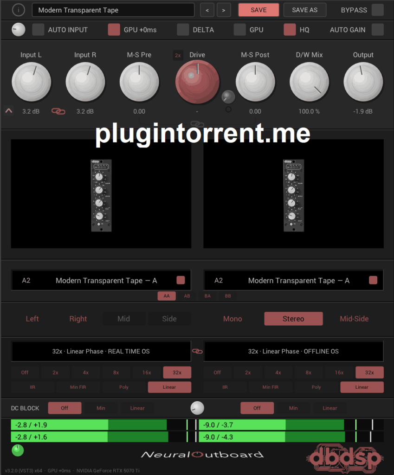This screenshot has width=394, height=475.
Task: Open left Modern Transparent Tape — A model dropdown
Action: click(101, 280)
